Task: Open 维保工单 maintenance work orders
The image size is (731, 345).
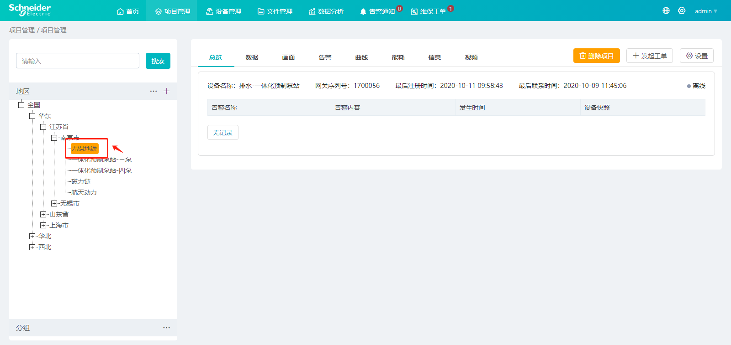Action: click(x=429, y=11)
